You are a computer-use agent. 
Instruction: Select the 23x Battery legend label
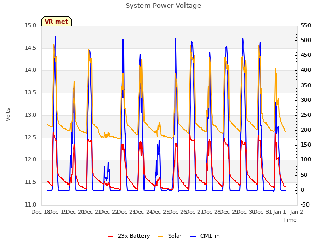pyautogui.click(x=134, y=236)
